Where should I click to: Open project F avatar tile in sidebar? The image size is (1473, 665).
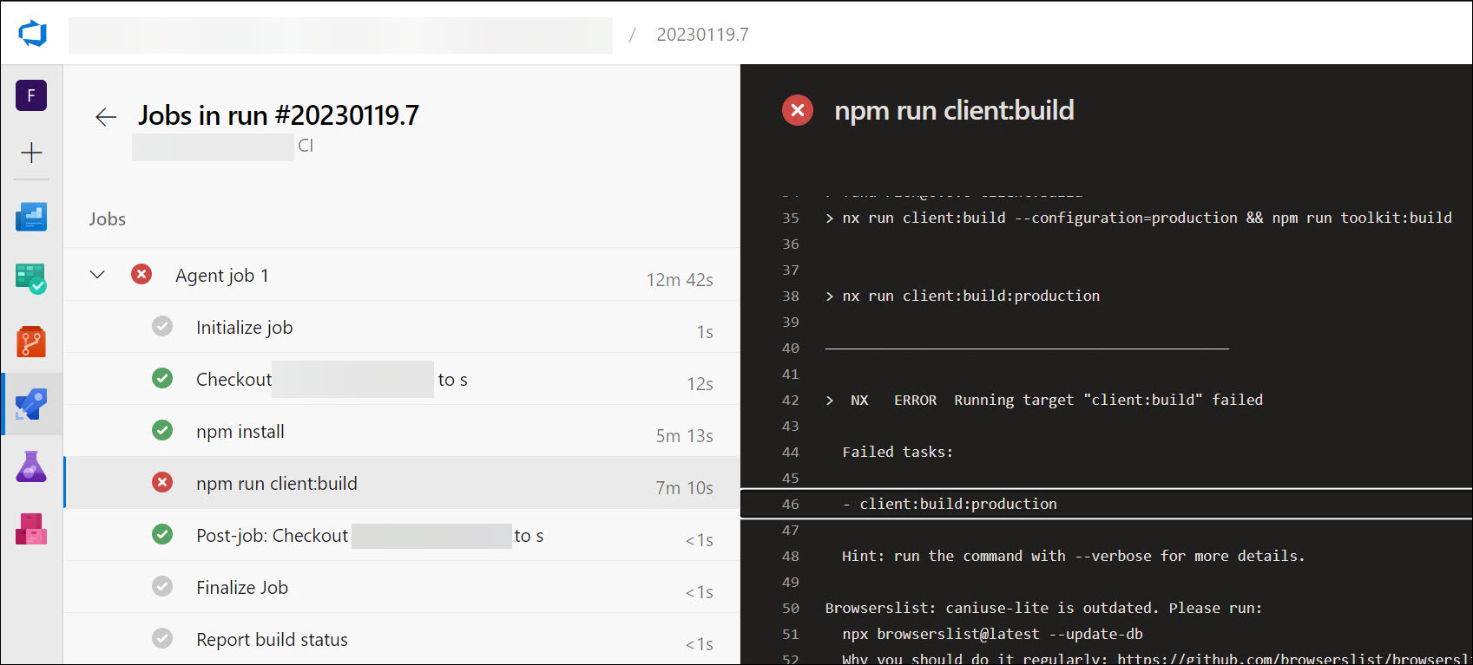tap(31, 95)
